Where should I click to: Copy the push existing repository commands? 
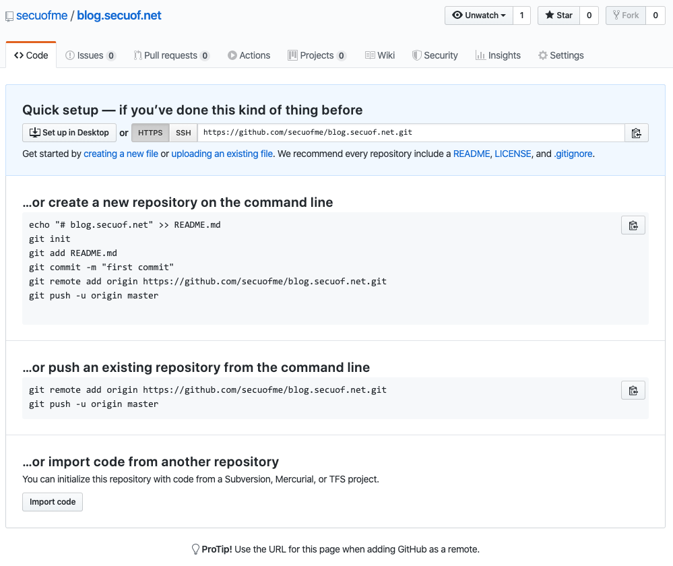(633, 390)
